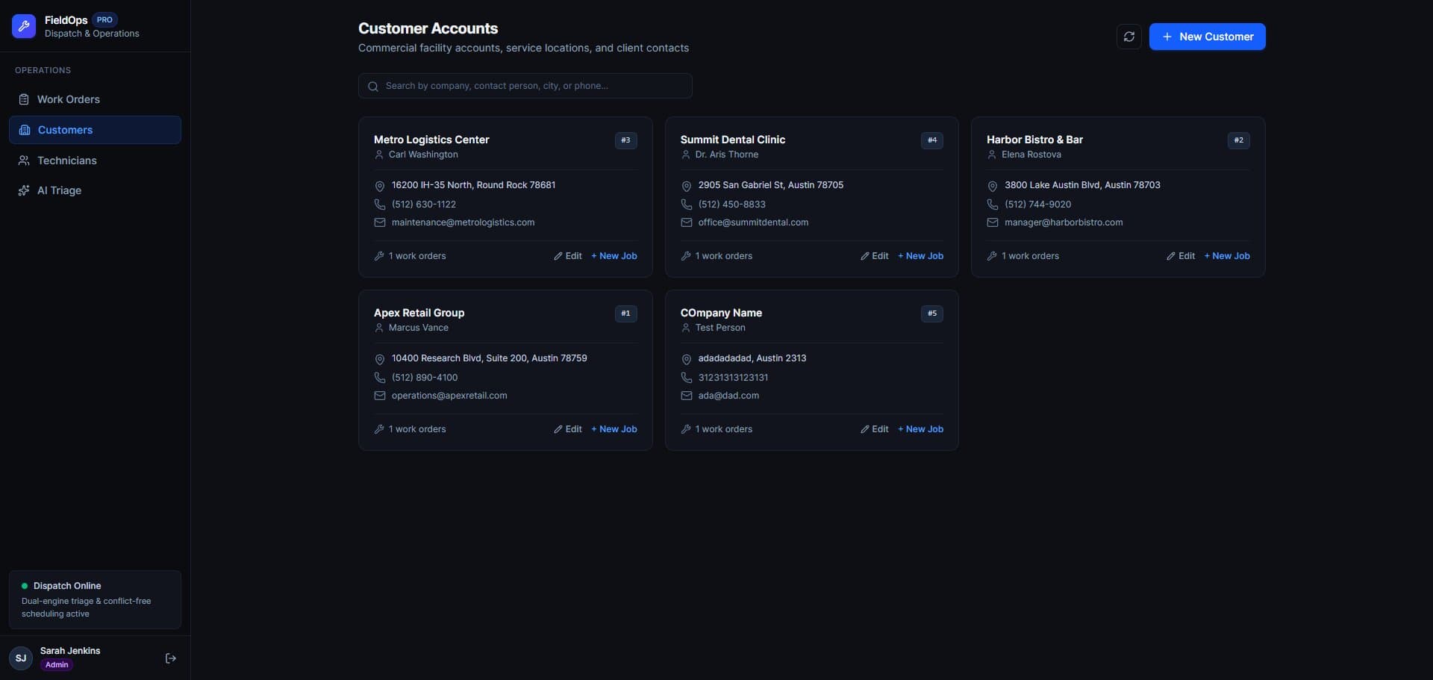Edit Apex Retail Group account

(567, 429)
